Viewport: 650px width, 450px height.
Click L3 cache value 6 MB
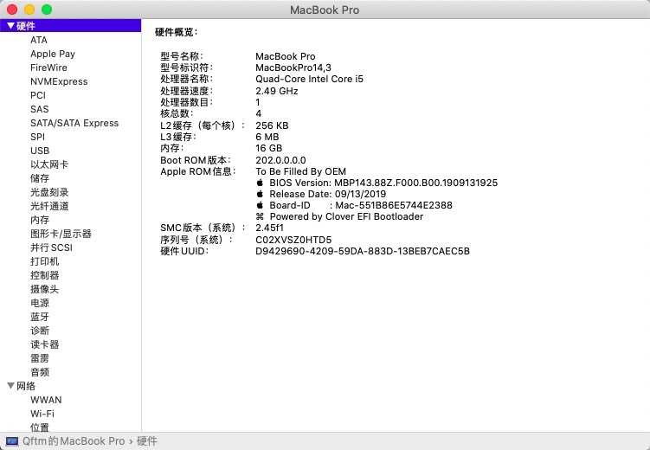pos(267,137)
